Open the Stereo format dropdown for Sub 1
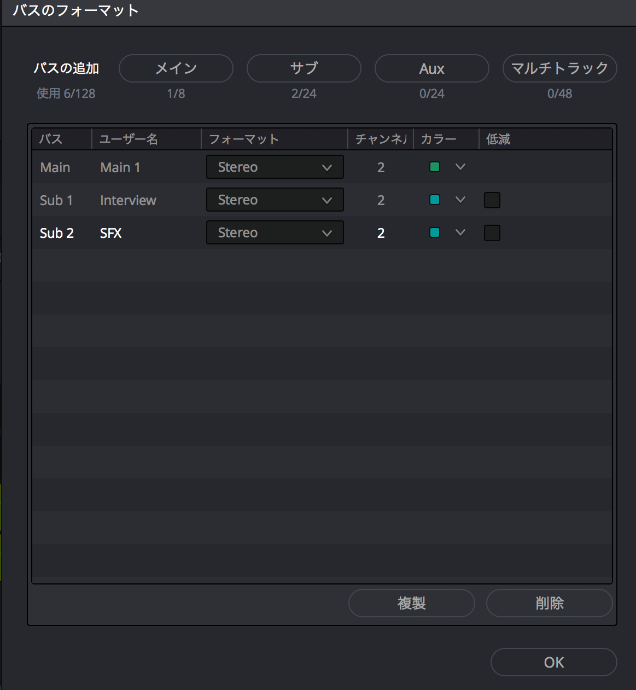Viewport: 636px width, 690px height. coord(275,200)
